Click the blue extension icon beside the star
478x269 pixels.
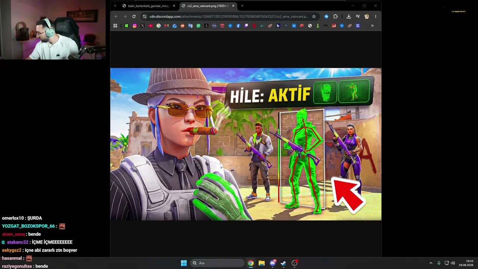pyautogui.click(x=326, y=16)
